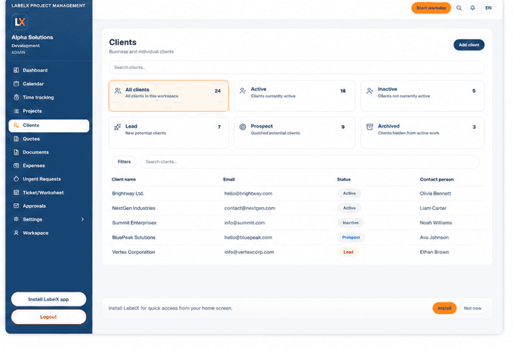The image size is (513, 349).
Task: Click the orange Install button in the banner
Action: coord(444,308)
